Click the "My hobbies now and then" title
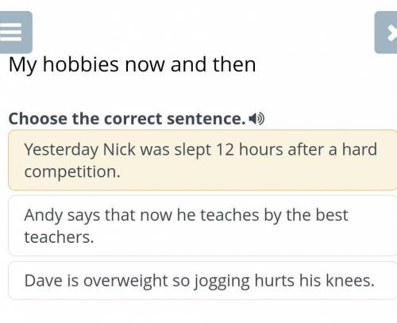Image resolution: width=397 pixels, height=323 pixels. point(133,65)
